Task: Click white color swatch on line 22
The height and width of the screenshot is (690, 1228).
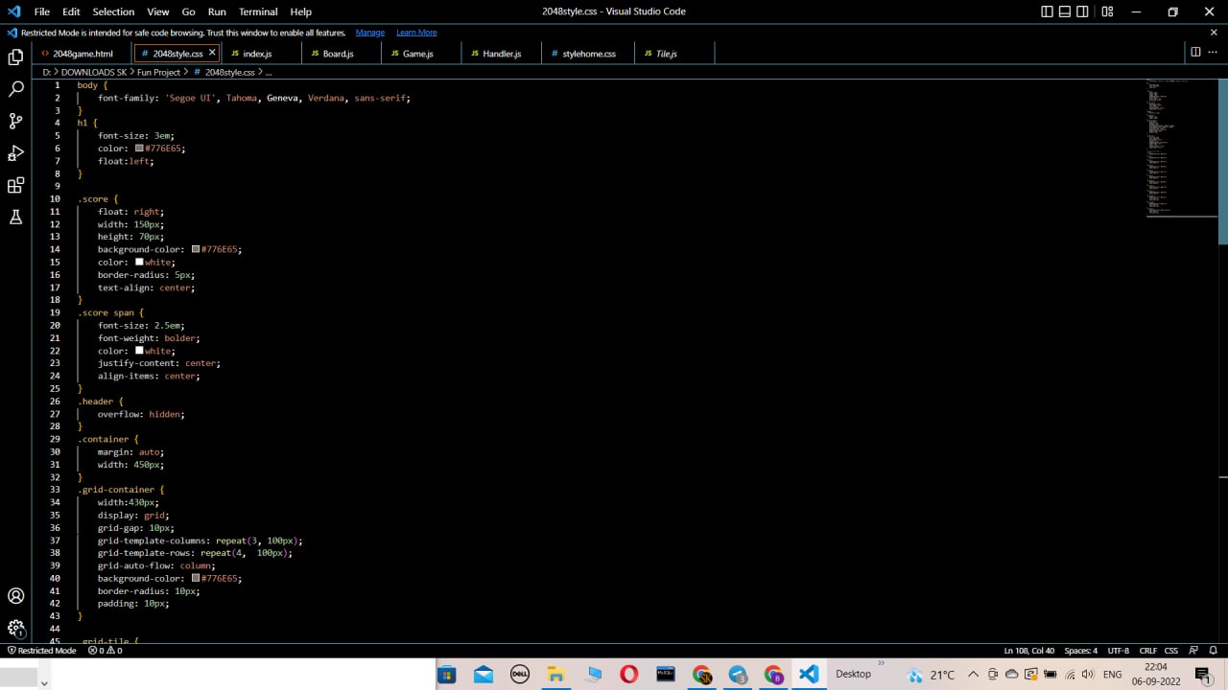Action: click(x=139, y=351)
